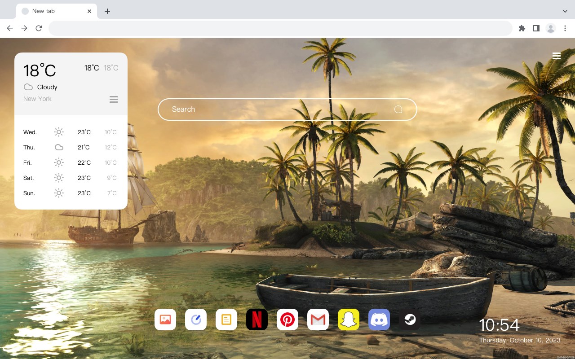Click the 21°C high for Thursday
This screenshot has height=359, width=575.
pyautogui.click(x=84, y=147)
